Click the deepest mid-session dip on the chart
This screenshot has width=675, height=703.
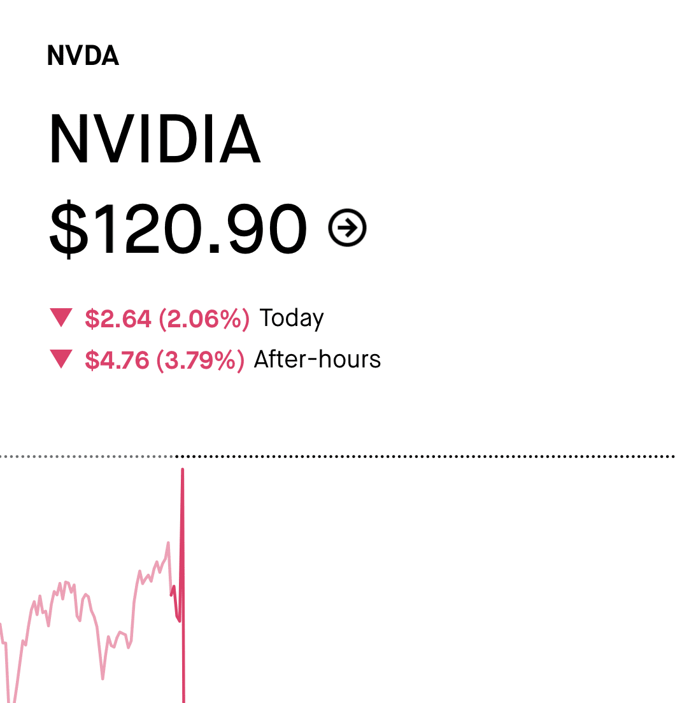click(103, 678)
